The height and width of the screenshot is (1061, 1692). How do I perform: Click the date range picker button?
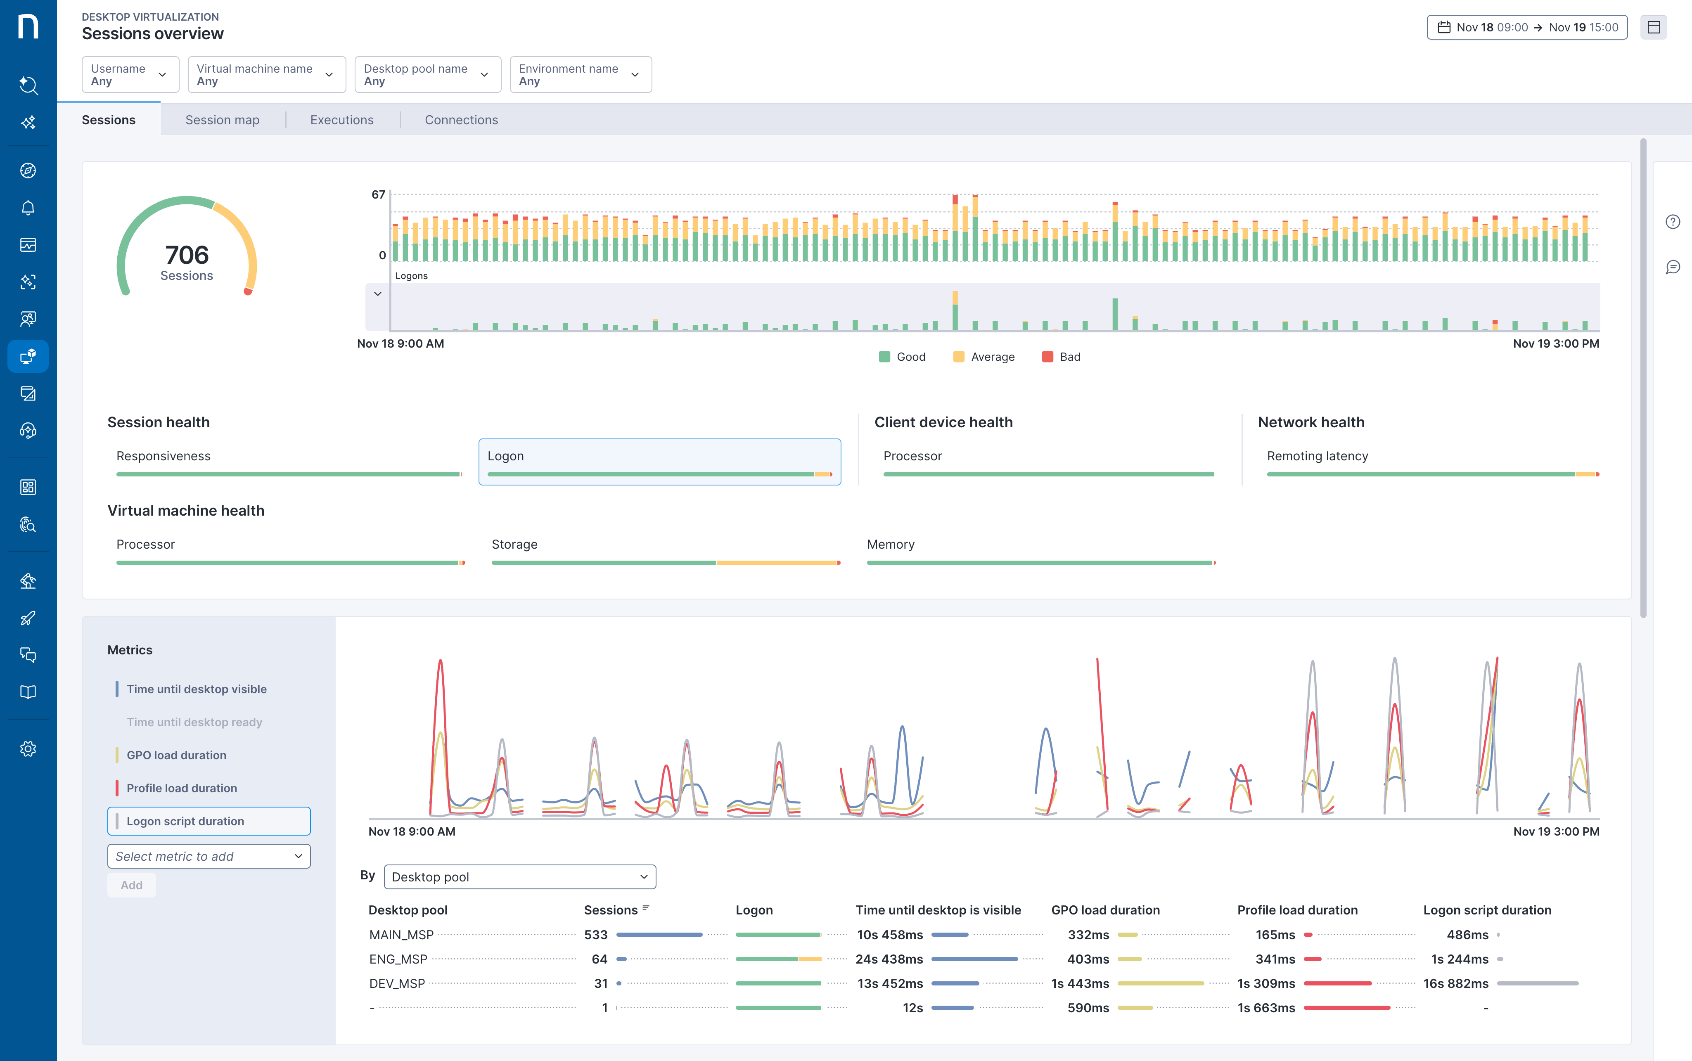tap(1527, 27)
